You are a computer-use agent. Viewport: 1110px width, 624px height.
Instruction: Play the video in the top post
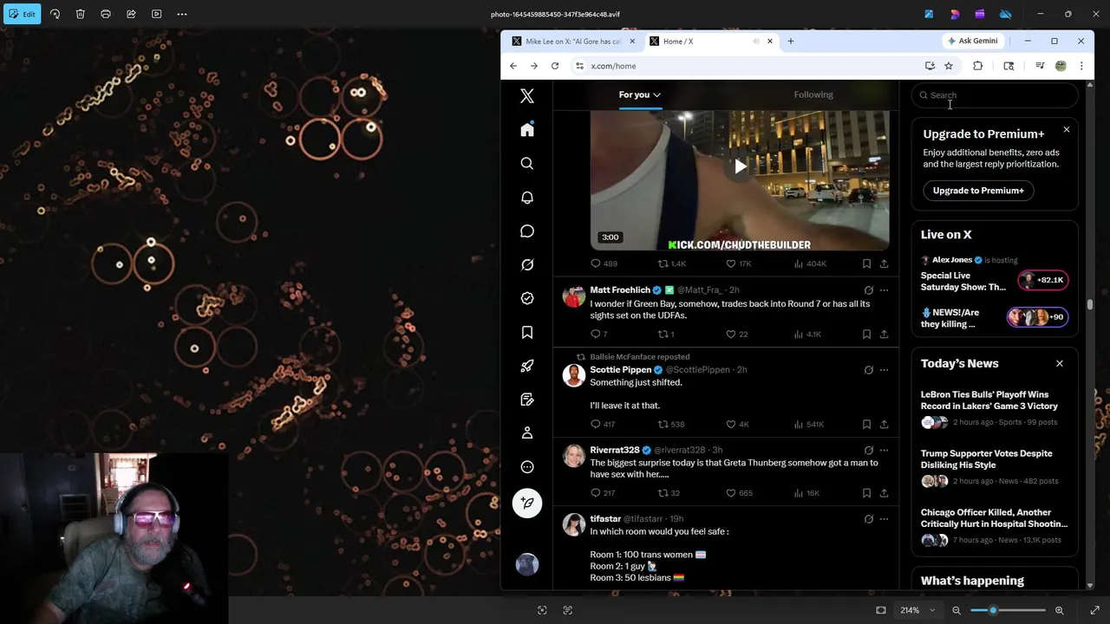[x=740, y=166]
